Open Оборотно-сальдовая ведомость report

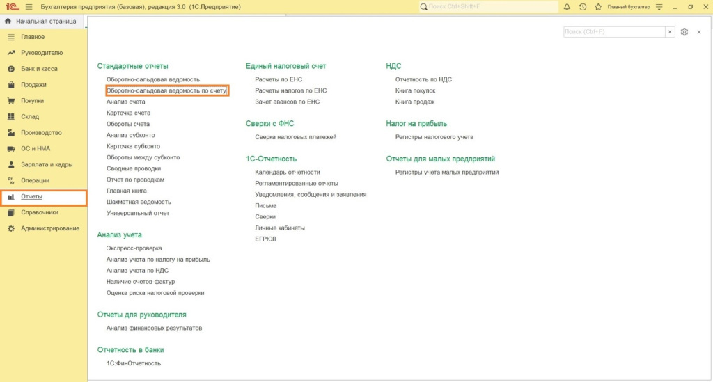pos(152,79)
